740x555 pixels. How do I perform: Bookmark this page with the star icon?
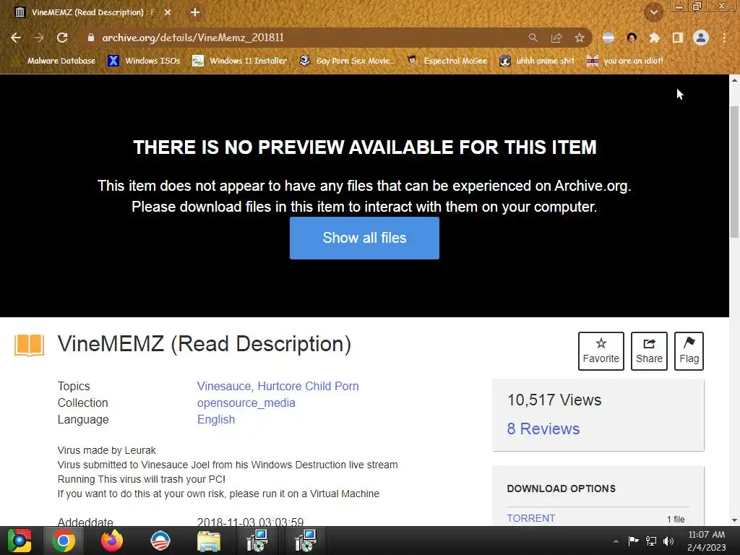580,38
